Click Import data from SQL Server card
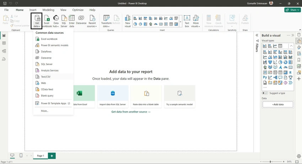 coord(113,96)
